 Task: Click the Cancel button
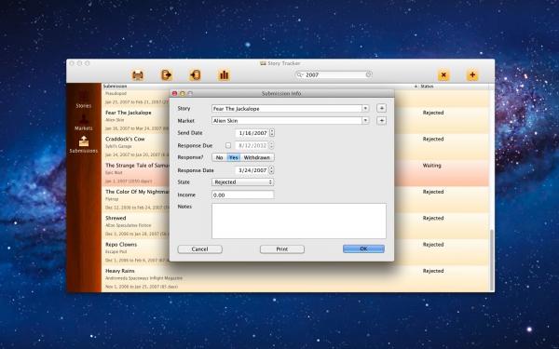[x=199, y=248]
